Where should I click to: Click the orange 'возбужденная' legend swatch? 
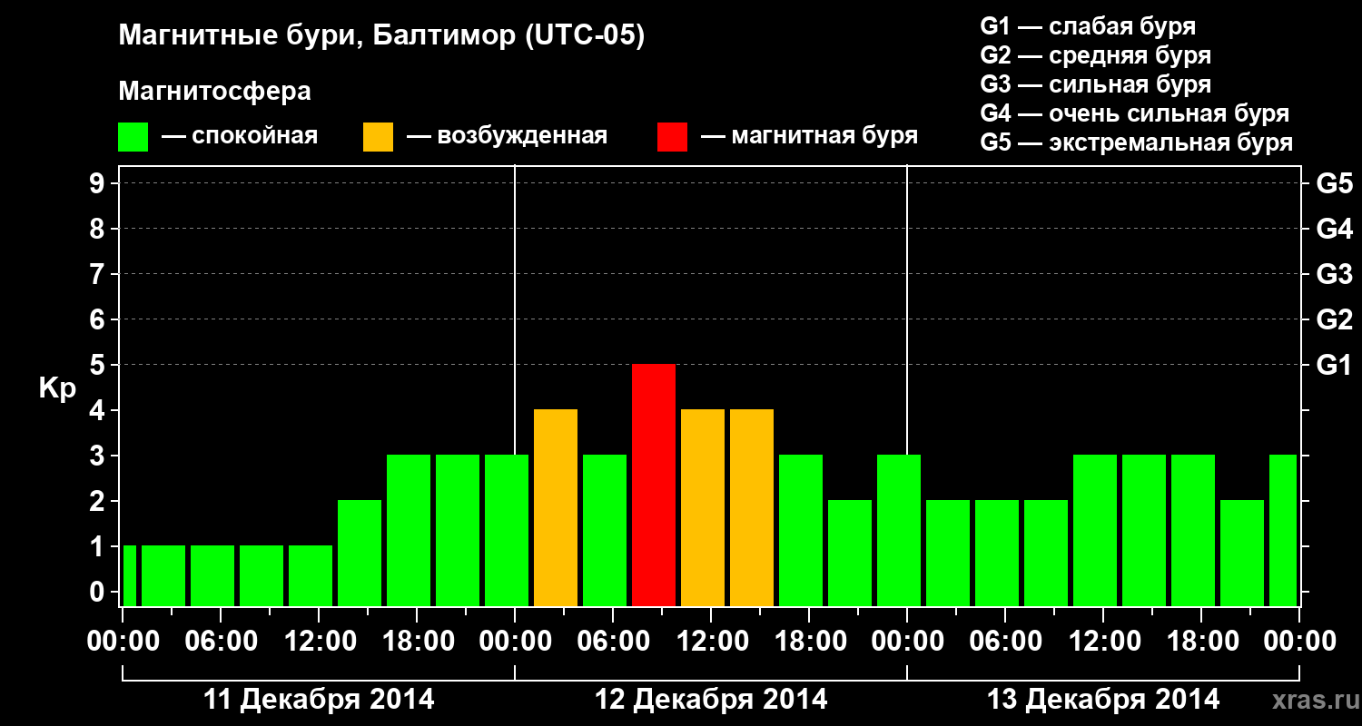click(x=378, y=136)
